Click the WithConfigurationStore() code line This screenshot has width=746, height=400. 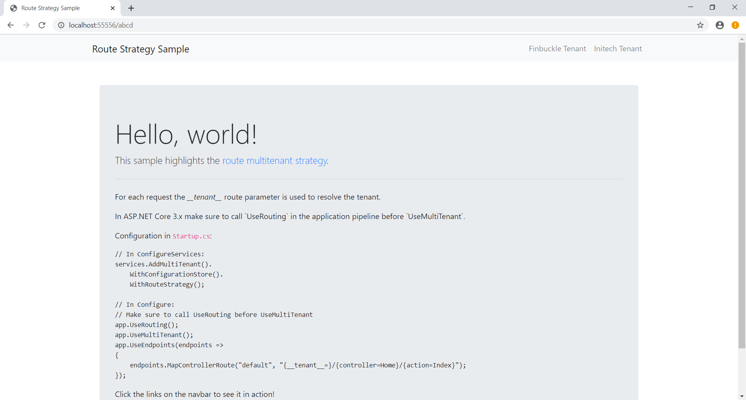tap(176, 274)
